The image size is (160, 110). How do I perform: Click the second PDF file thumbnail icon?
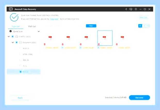68,38
